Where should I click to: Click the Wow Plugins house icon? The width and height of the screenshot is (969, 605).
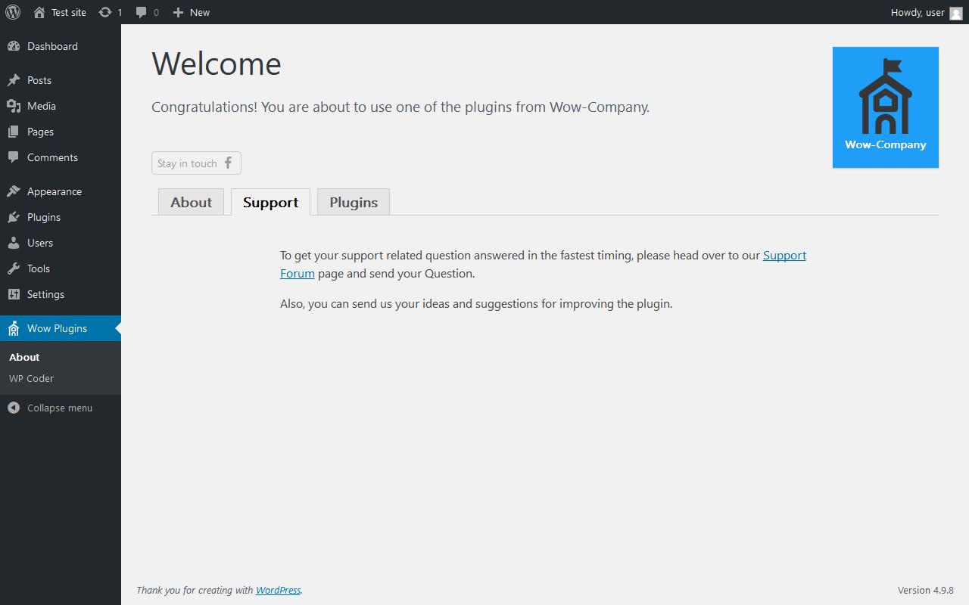coord(14,328)
